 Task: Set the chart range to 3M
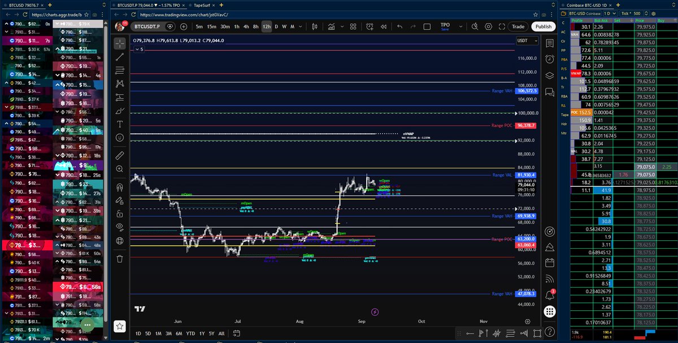pos(169,333)
